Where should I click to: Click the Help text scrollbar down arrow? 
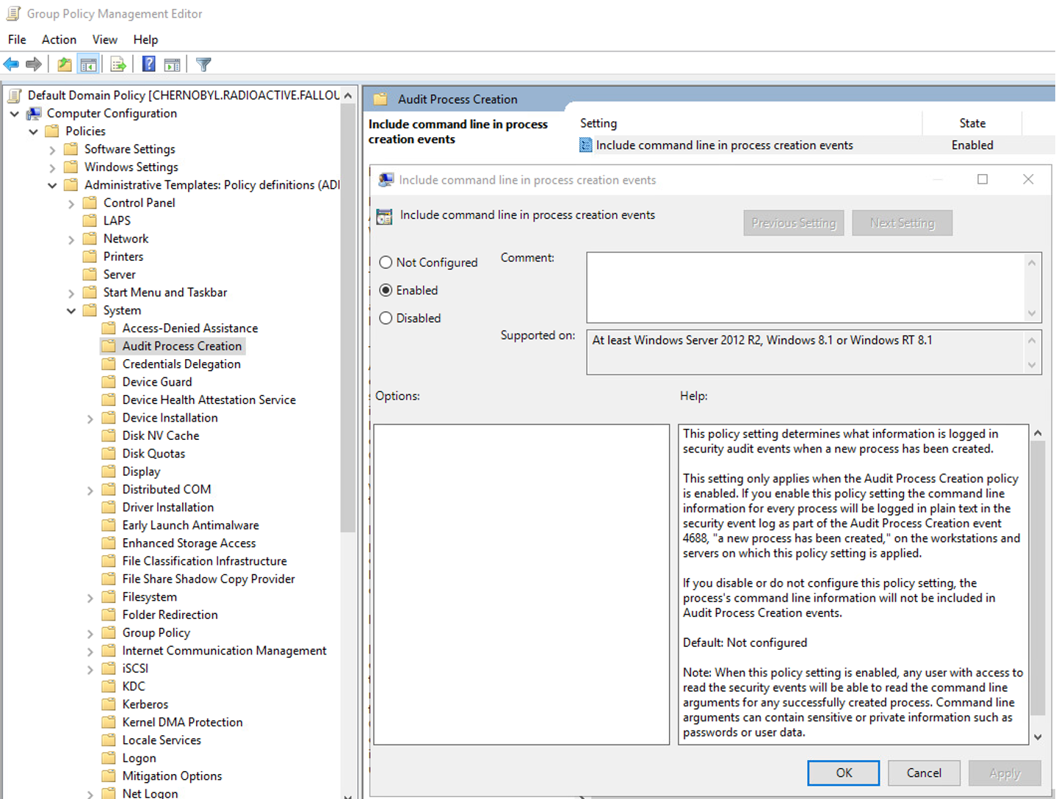pyautogui.click(x=1038, y=737)
